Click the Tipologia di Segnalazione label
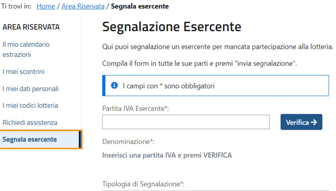The height and width of the screenshot is (191, 336). 143,184
